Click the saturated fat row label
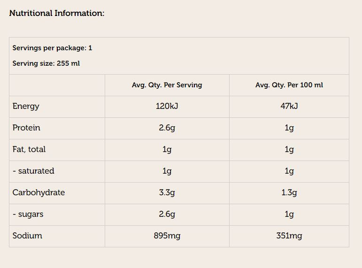The width and height of the screenshot is (362, 268). click(33, 171)
